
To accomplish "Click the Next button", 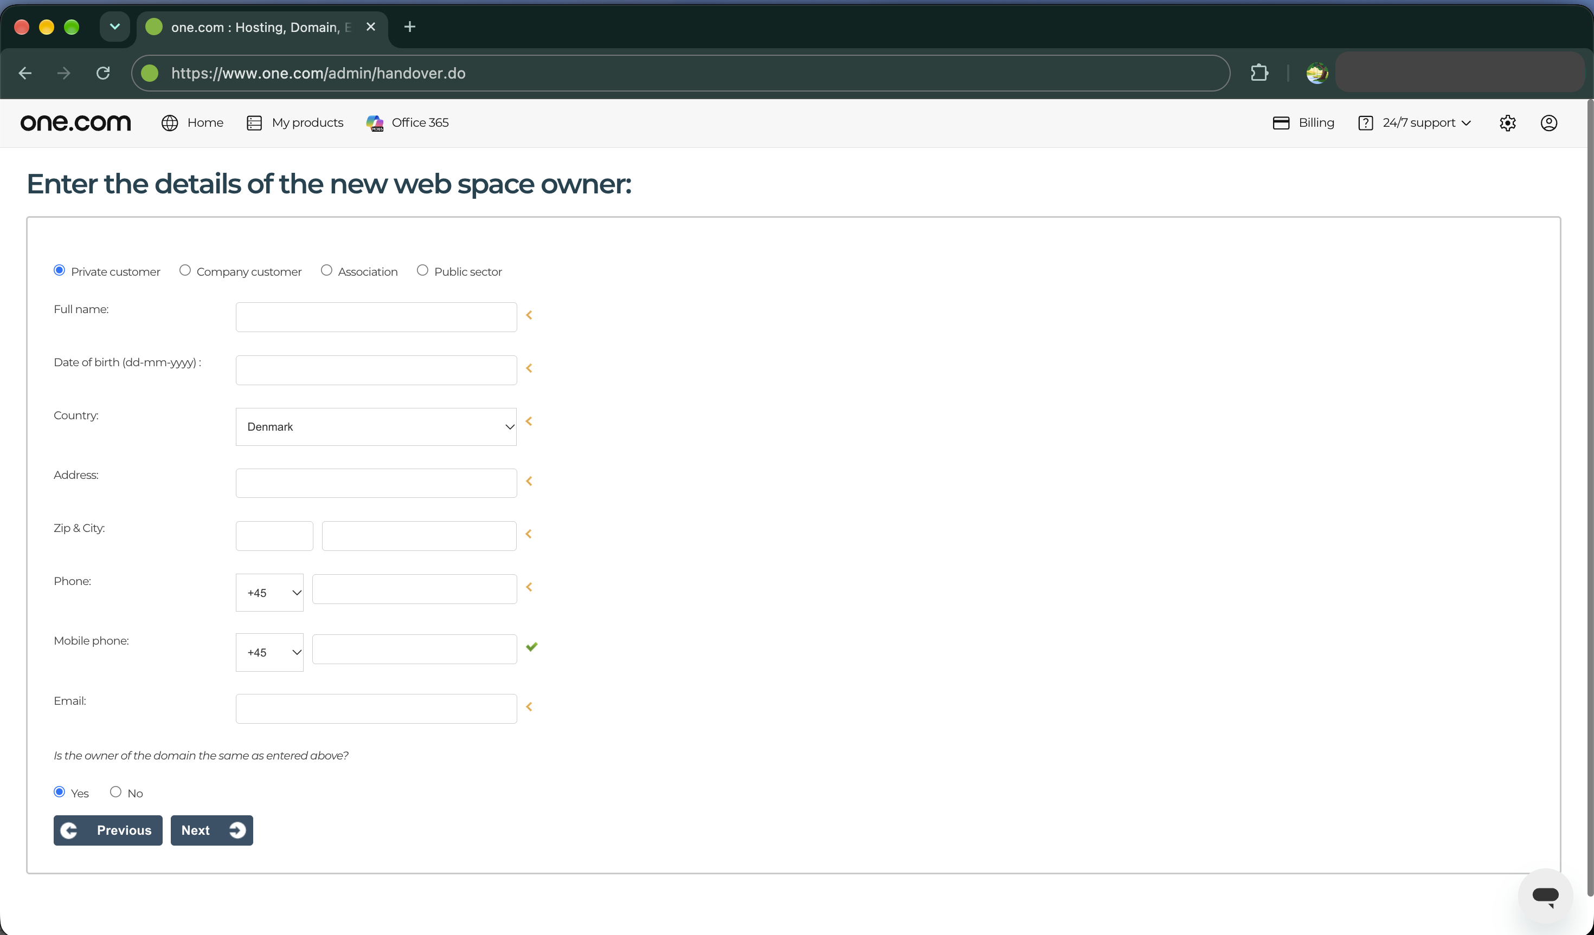I will [x=212, y=830].
